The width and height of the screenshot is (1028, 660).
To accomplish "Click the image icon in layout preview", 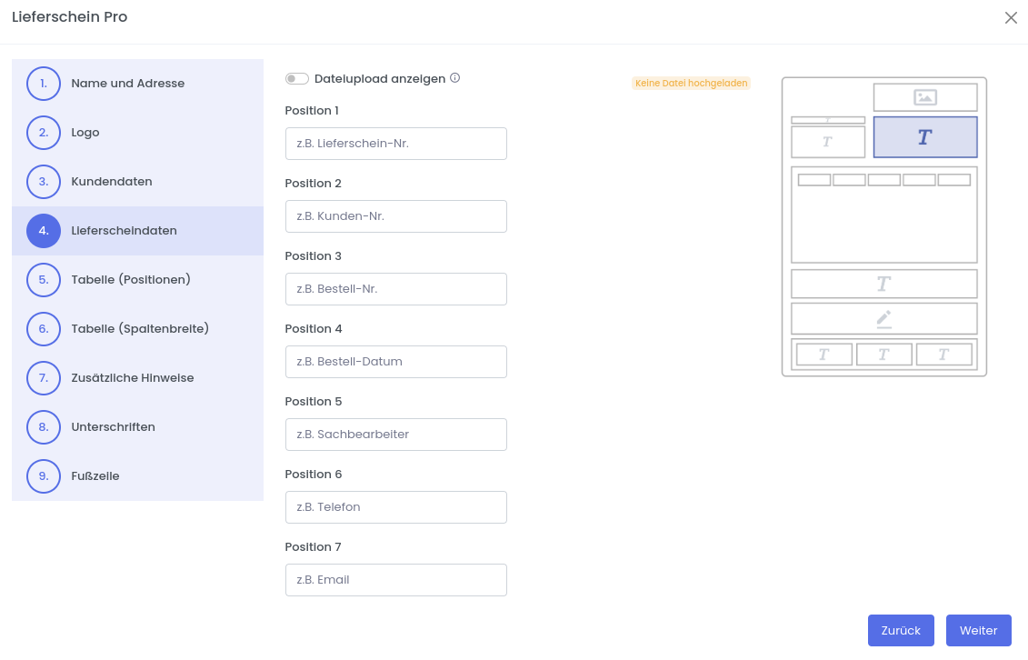I will pyautogui.click(x=925, y=97).
